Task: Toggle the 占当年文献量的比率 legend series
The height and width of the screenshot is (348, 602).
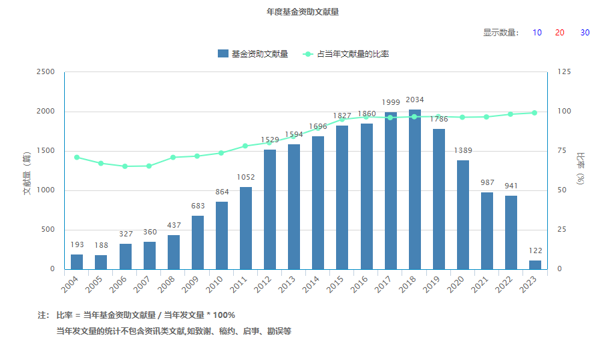Action: [x=345, y=54]
